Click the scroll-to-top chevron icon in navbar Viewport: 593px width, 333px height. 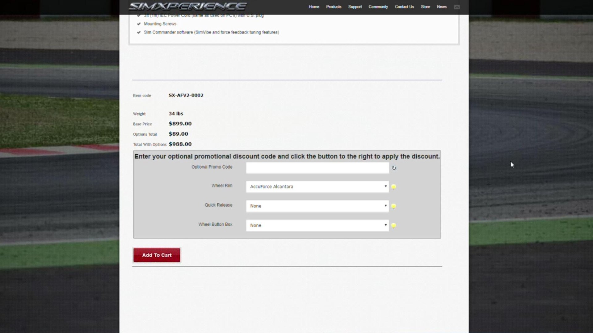point(456,7)
